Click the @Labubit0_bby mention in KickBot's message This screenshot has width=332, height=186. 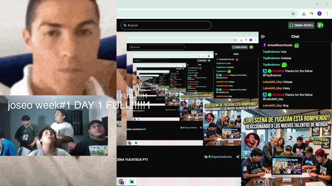click(x=273, y=99)
